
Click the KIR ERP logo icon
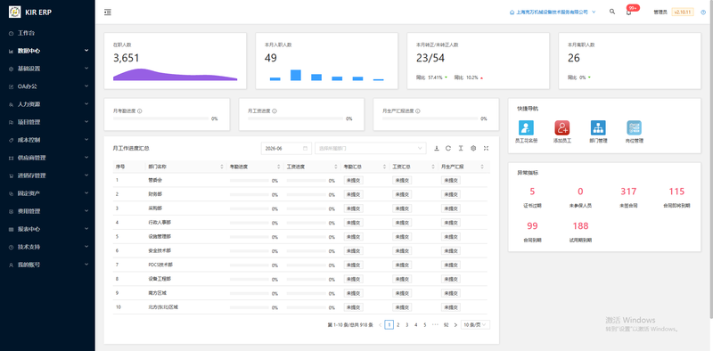(x=15, y=12)
